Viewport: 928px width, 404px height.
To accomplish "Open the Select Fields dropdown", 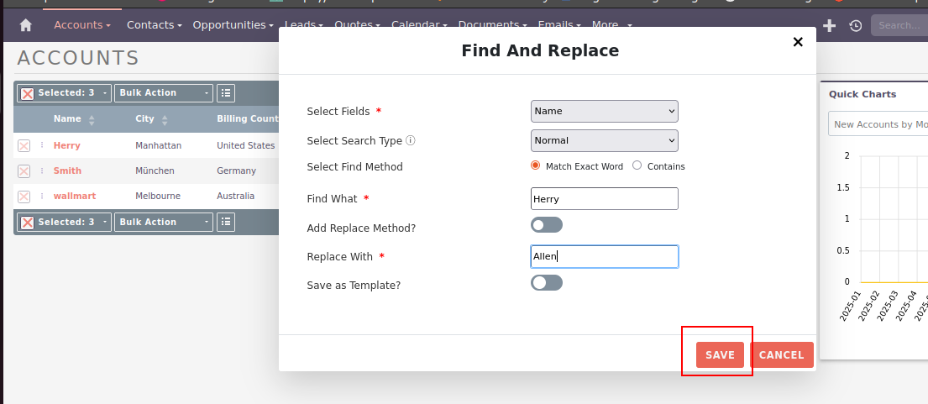I will pyautogui.click(x=604, y=111).
